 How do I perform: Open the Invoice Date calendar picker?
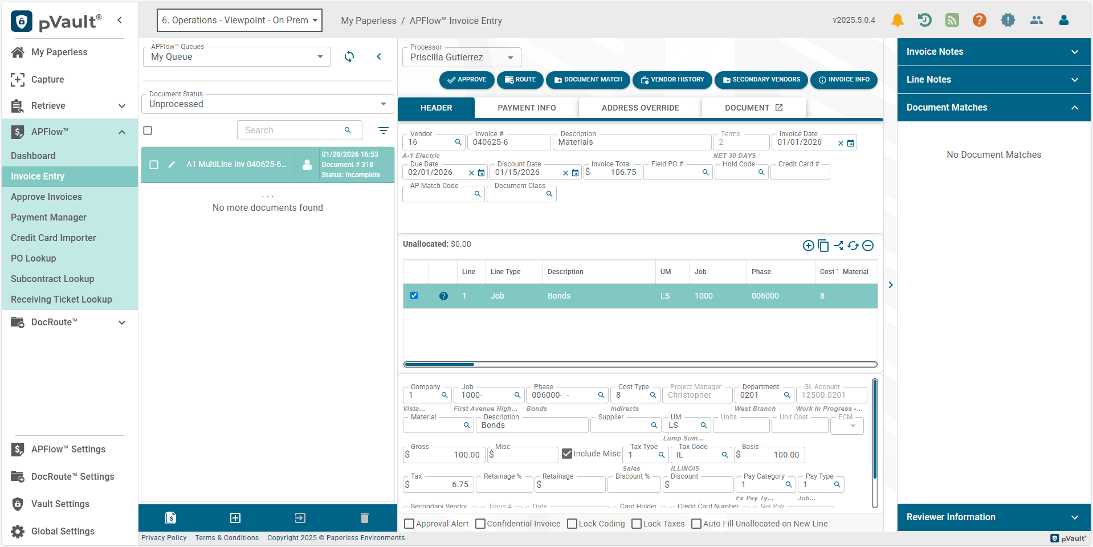[x=850, y=143]
